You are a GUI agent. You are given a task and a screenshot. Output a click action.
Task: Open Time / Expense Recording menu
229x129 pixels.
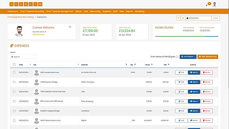32,11
